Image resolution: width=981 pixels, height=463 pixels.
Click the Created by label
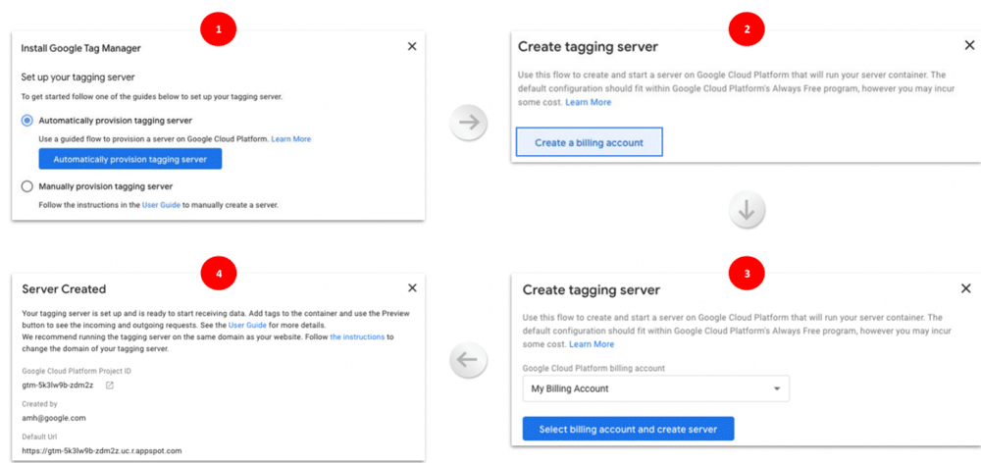pos(39,404)
